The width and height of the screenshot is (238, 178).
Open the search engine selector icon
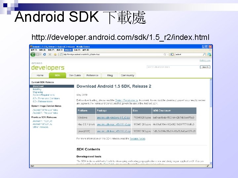click(172, 54)
